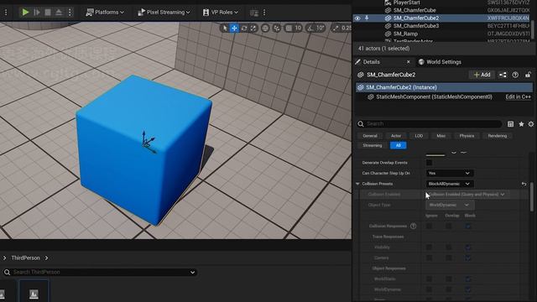The image size is (537, 302).
Task: Start Play In Editor with green play button
Action: point(25,13)
